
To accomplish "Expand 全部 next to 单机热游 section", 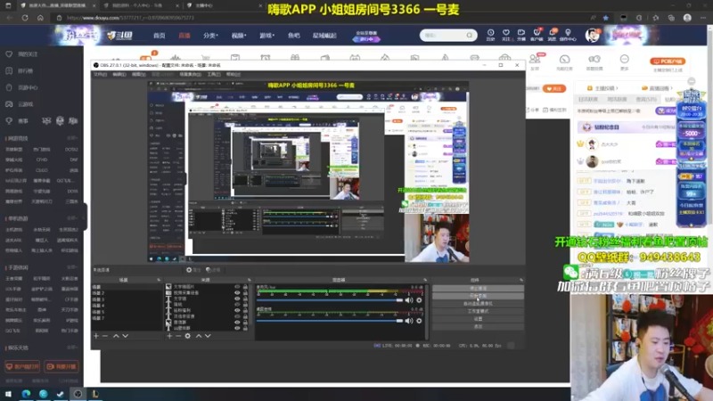I will click(x=72, y=218).
